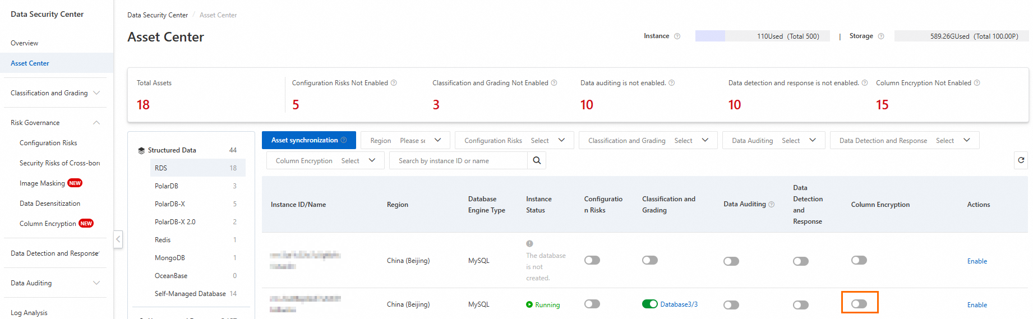
Task: Toggle Configuration Risks for first MySQL instance
Action: [x=592, y=260]
